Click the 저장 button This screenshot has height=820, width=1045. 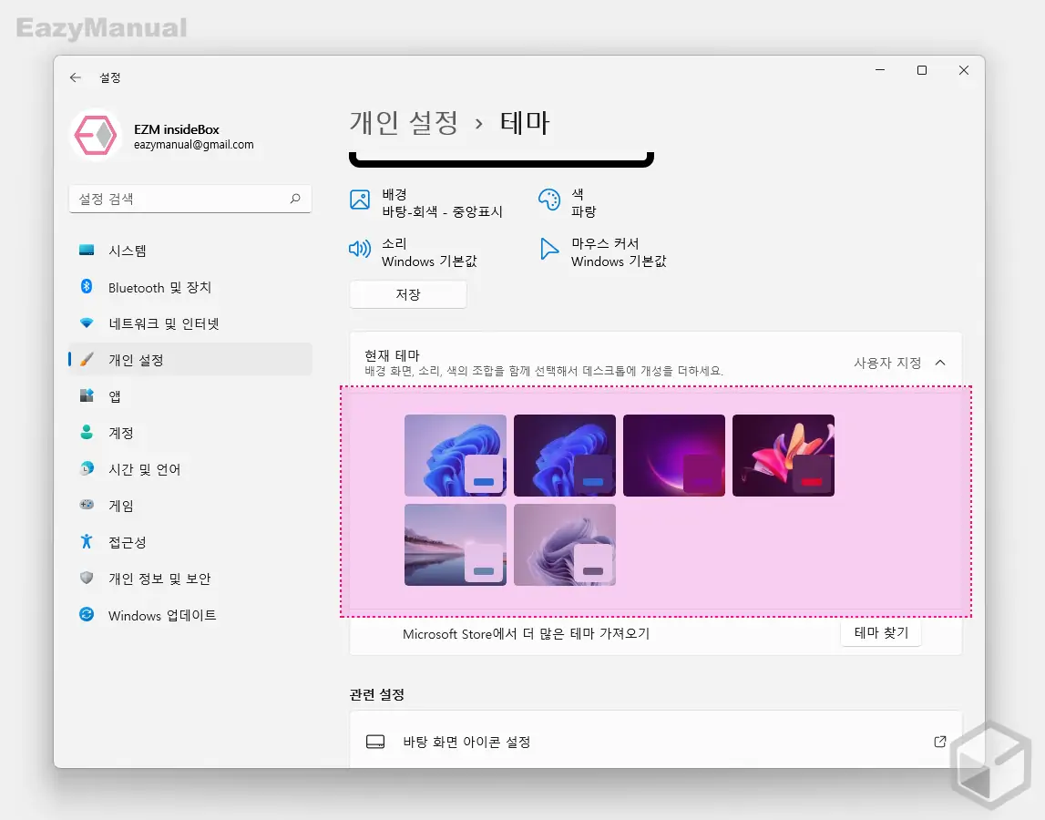(x=408, y=294)
